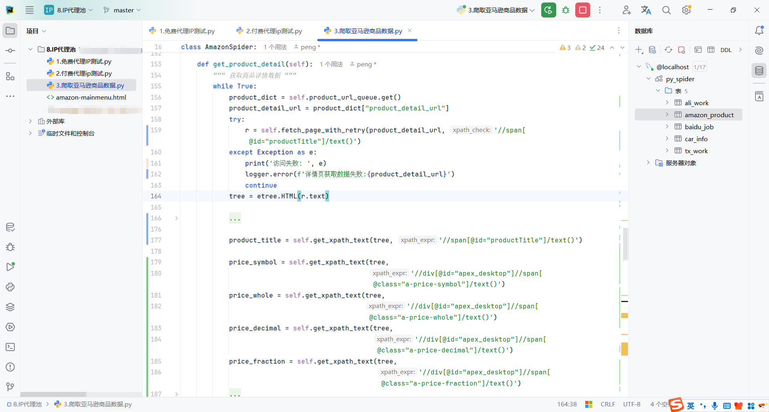Start debugging with the bug icon
769x412 pixels.
click(x=566, y=10)
